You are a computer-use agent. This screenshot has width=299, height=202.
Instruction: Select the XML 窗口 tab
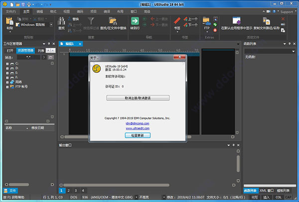point(267,191)
